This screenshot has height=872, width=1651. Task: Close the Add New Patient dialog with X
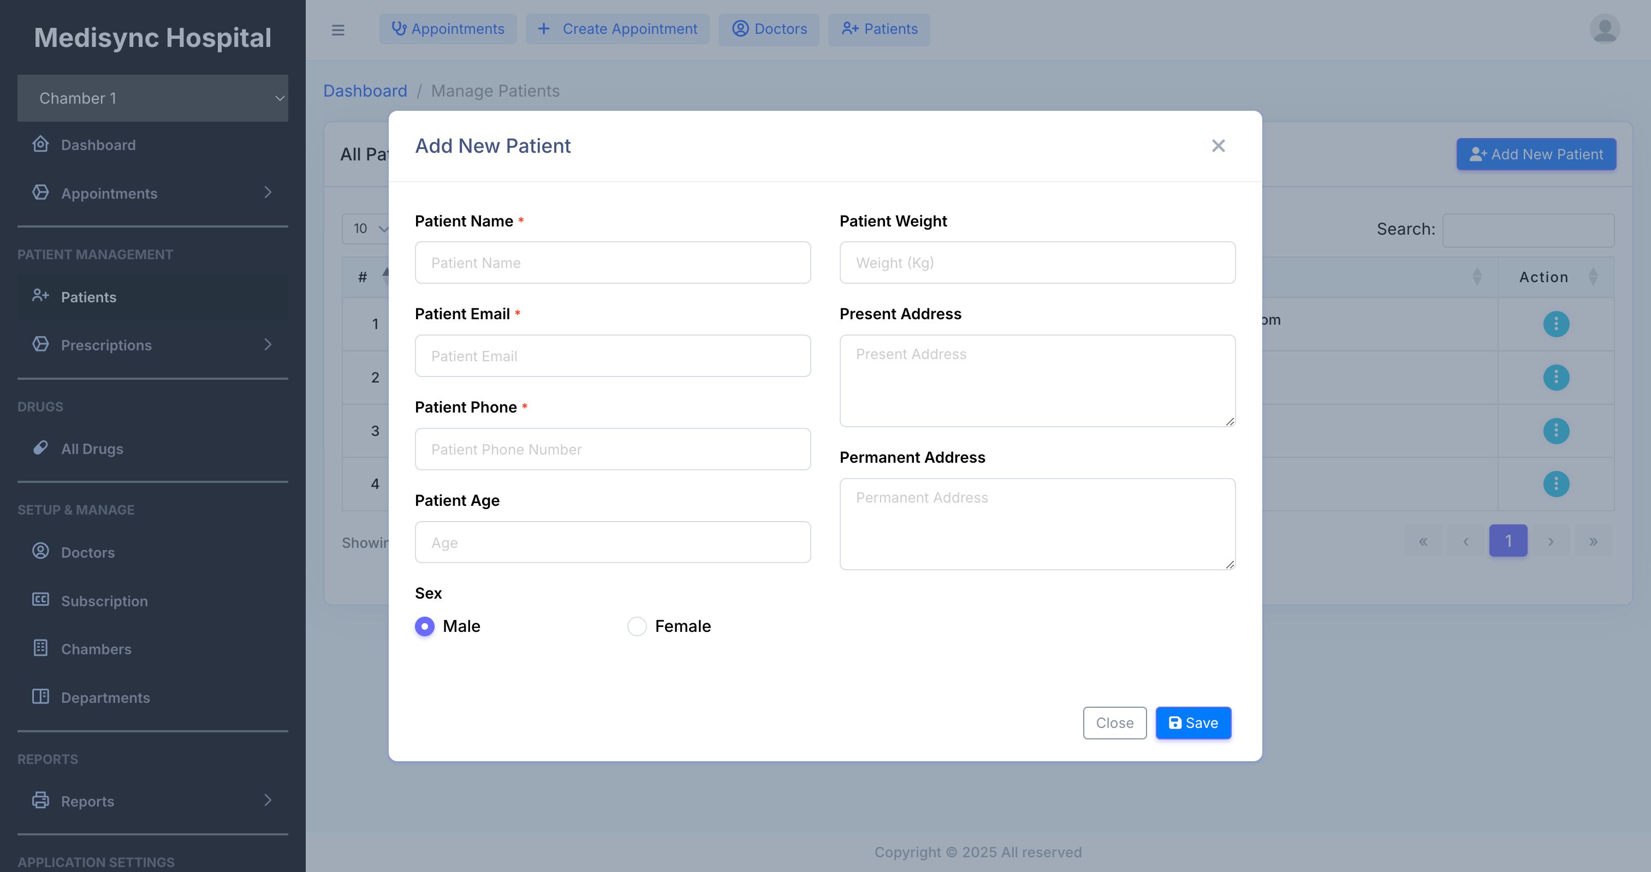[1218, 146]
